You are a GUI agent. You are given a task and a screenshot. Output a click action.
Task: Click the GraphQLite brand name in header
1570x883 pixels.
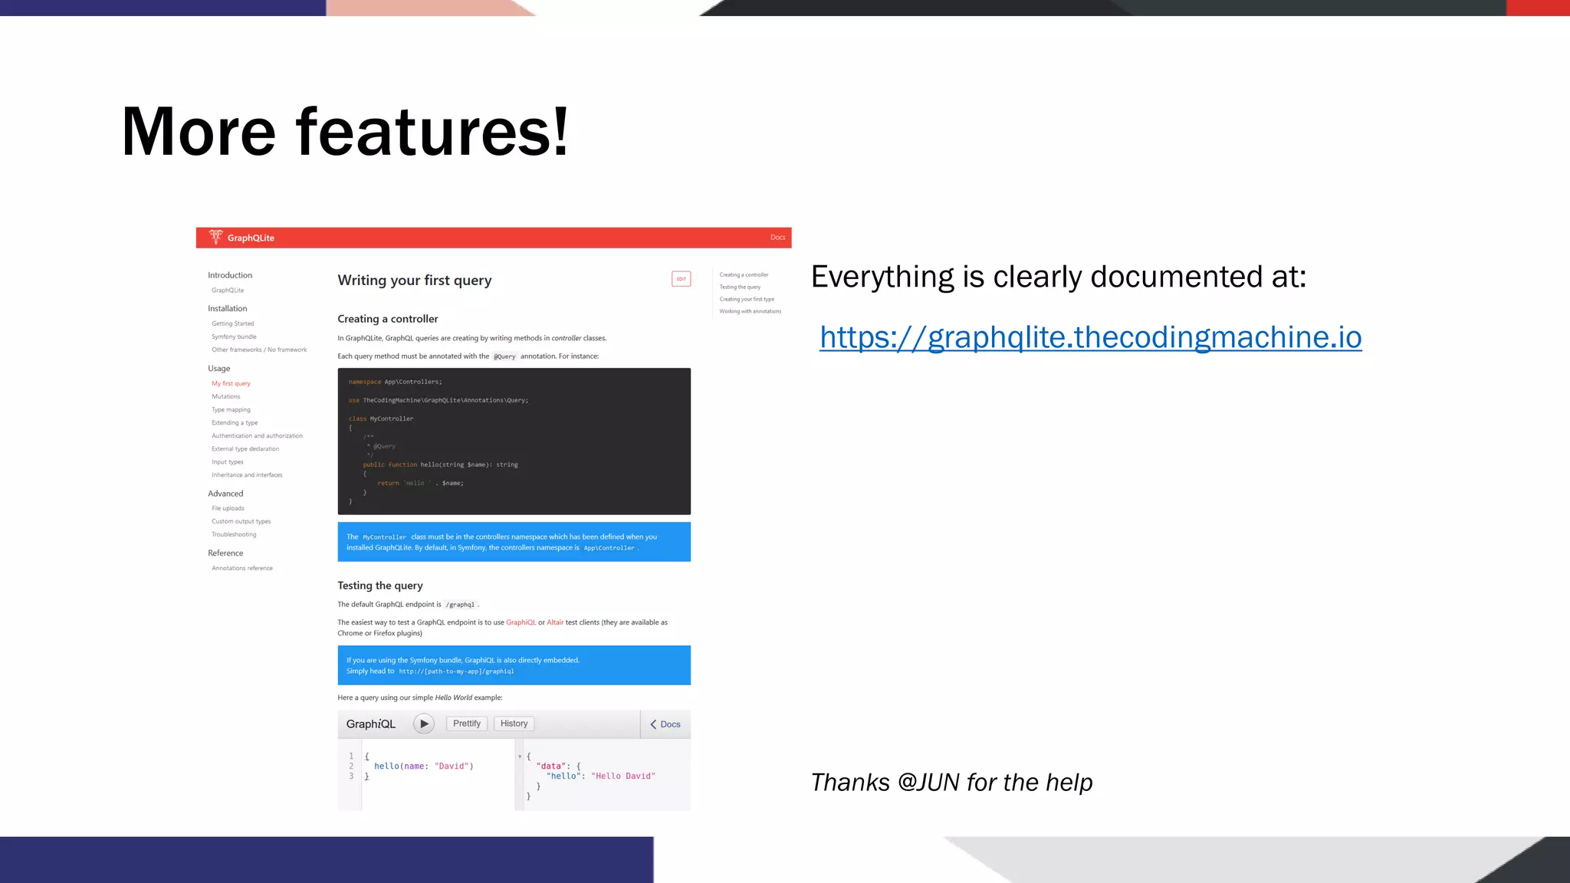tap(251, 238)
